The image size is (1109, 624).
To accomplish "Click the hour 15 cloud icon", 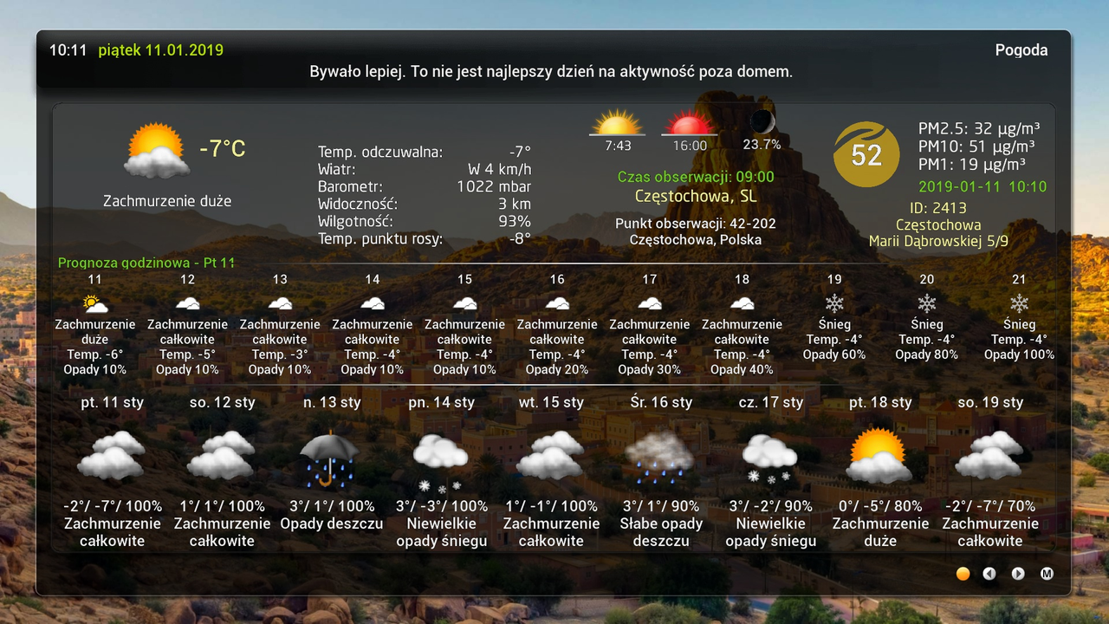I will [x=465, y=303].
